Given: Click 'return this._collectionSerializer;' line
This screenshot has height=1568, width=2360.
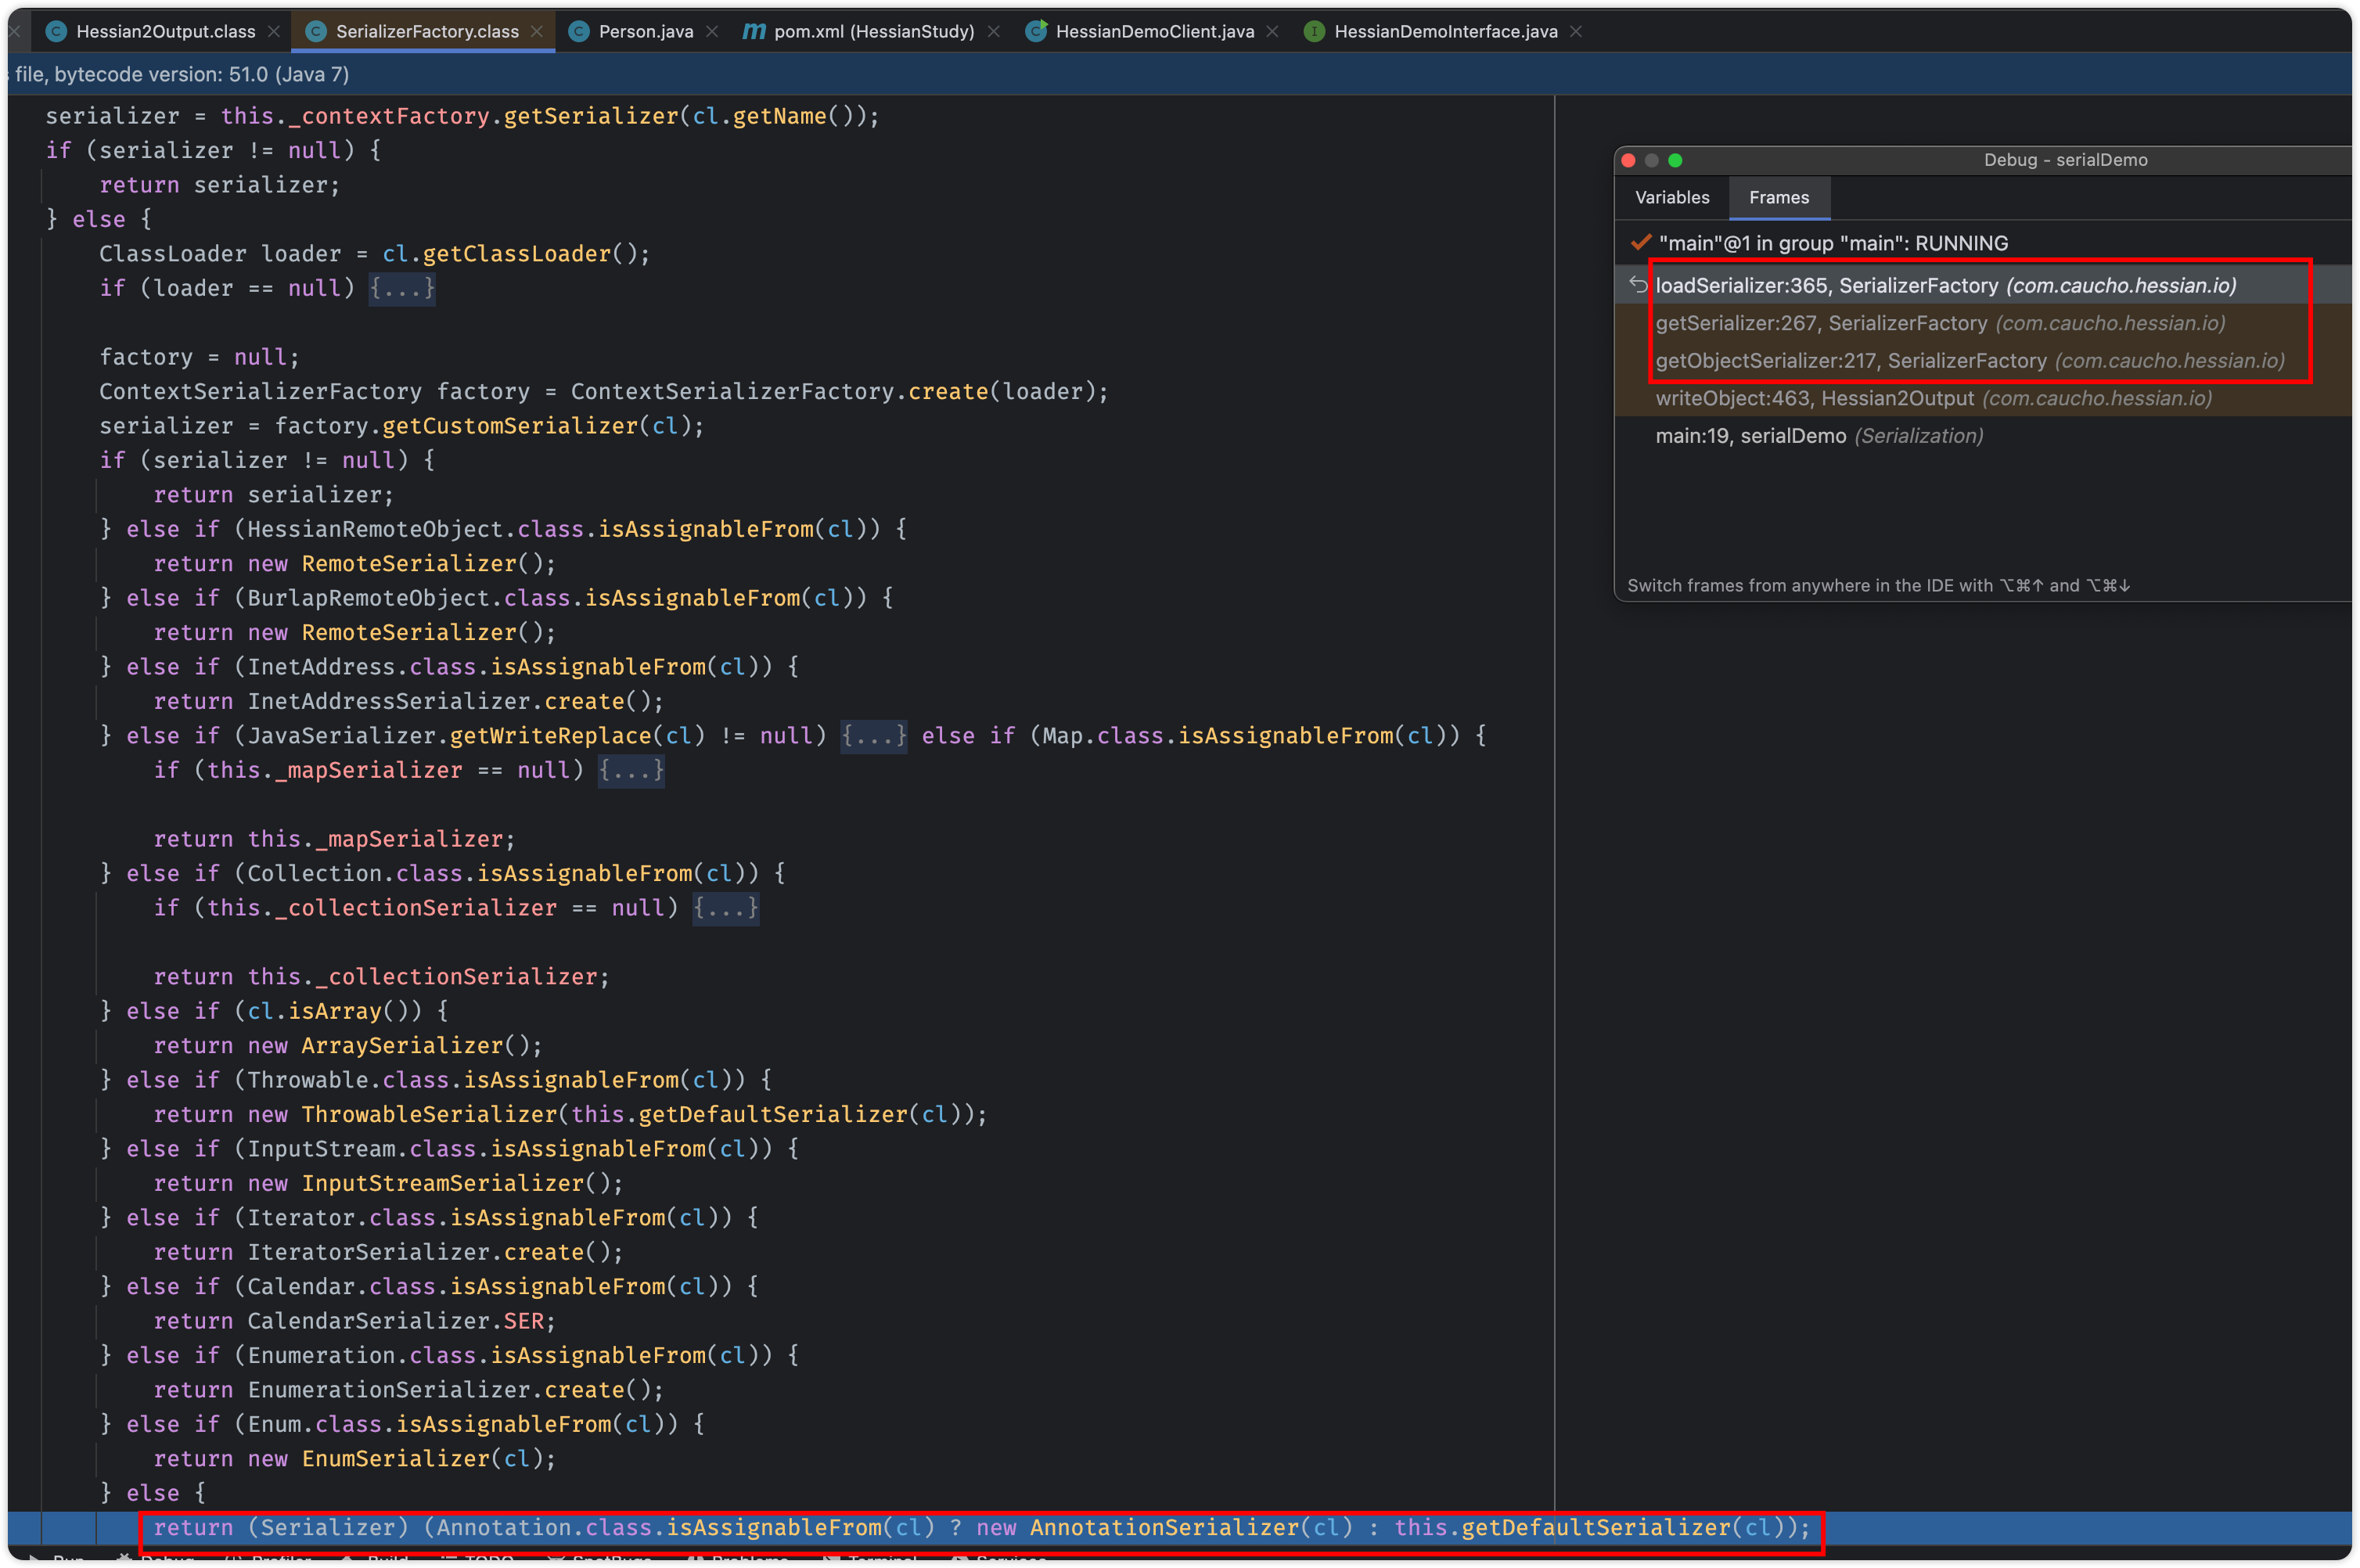Looking at the screenshot, I should tap(381, 976).
